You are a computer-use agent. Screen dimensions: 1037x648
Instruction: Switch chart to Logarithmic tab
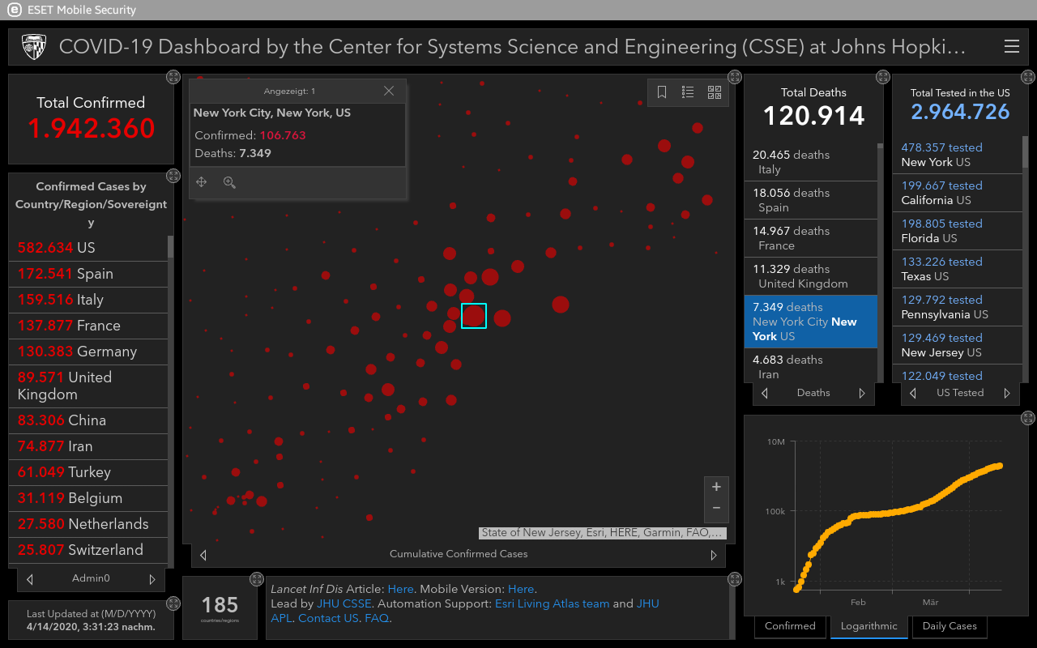869,626
